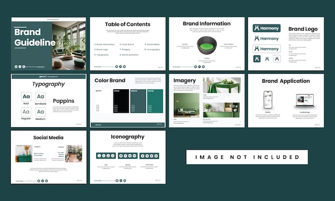335x201 pixels.
Task: Click the middle icon set in Iconography
Action: [127, 156]
